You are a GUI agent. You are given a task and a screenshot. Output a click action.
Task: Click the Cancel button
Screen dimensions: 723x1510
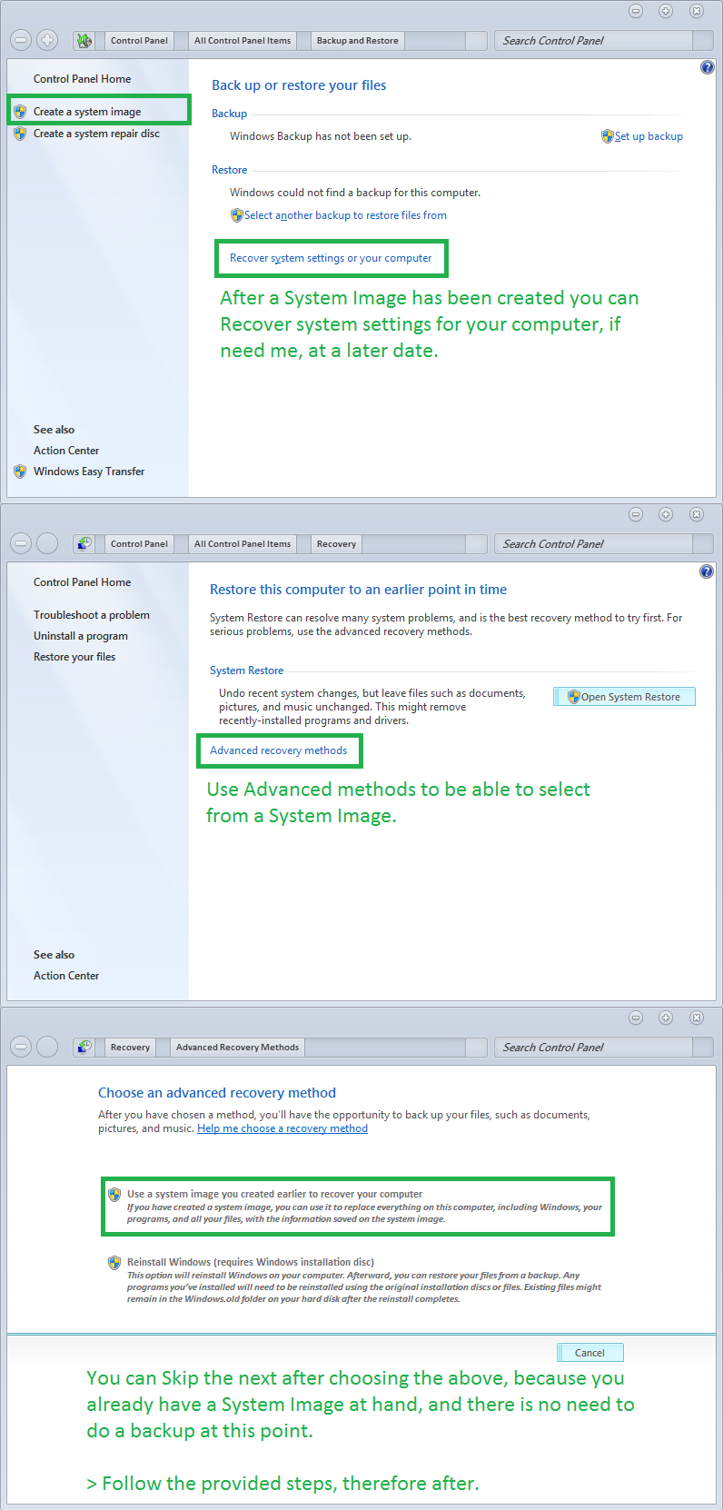click(590, 1353)
